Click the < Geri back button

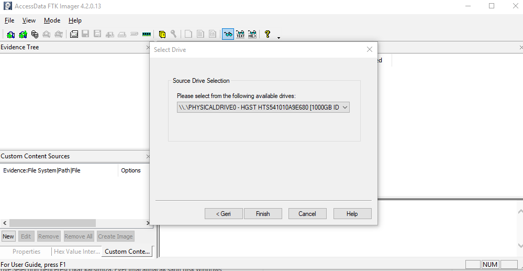[224, 214]
